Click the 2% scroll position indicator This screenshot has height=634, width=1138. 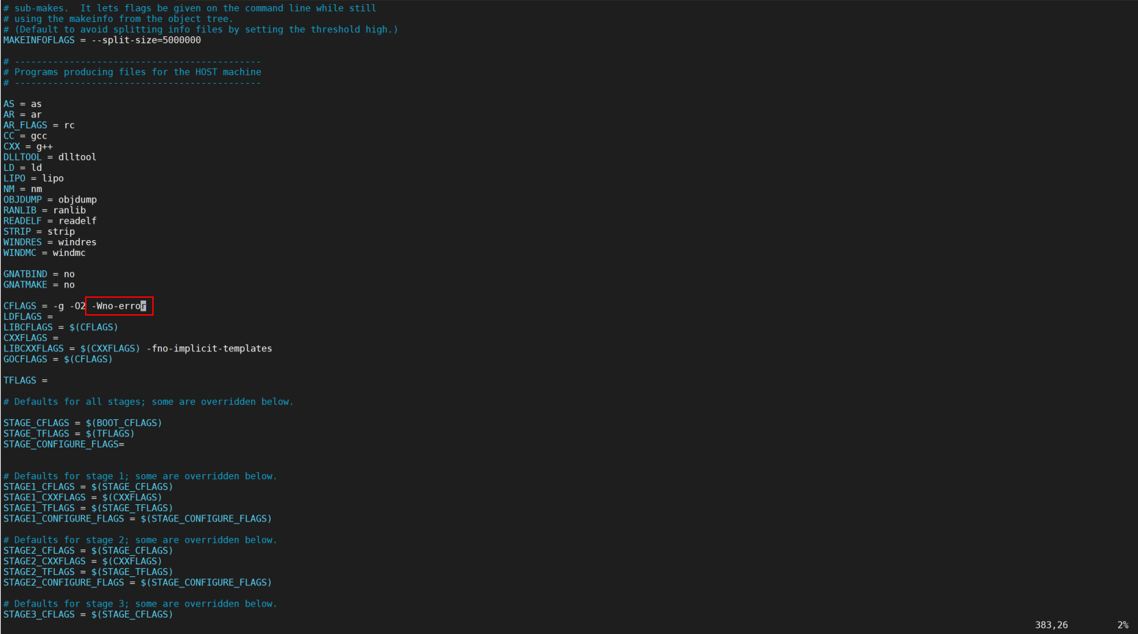pyautogui.click(x=1123, y=624)
